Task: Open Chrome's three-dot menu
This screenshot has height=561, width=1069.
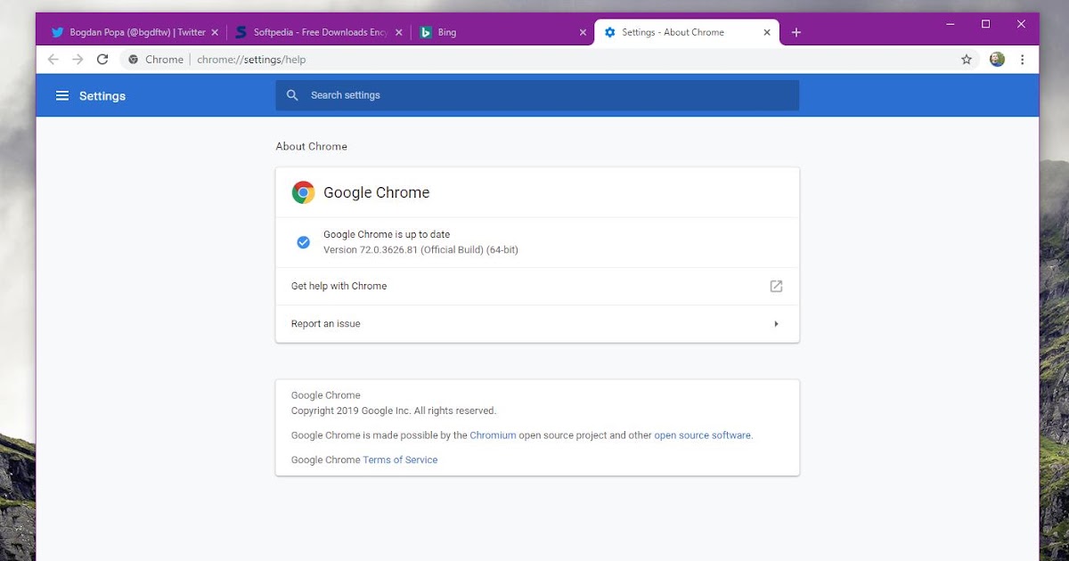Action: (1022, 60)
